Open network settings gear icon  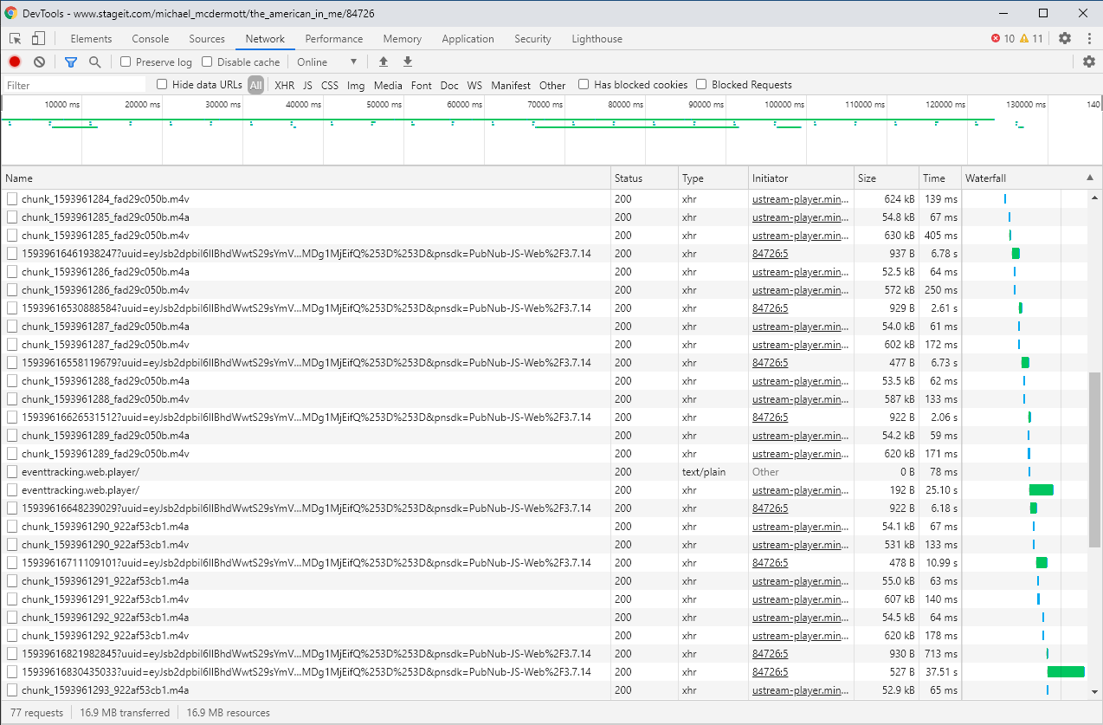[x=1089, y=61]
